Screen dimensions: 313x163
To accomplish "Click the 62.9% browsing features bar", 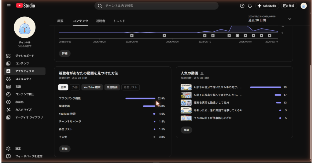I will [x=140, y=99].
